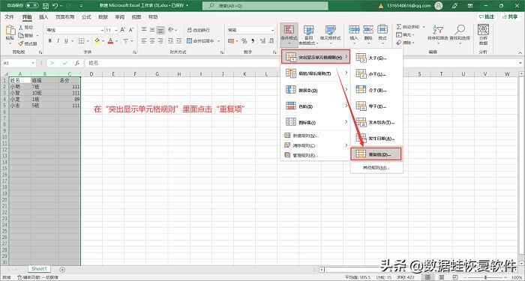This screenshot has height=281, width=525.
Task: Click the Conditional Formatting (条件格式) icon
Action: (289, 30)
